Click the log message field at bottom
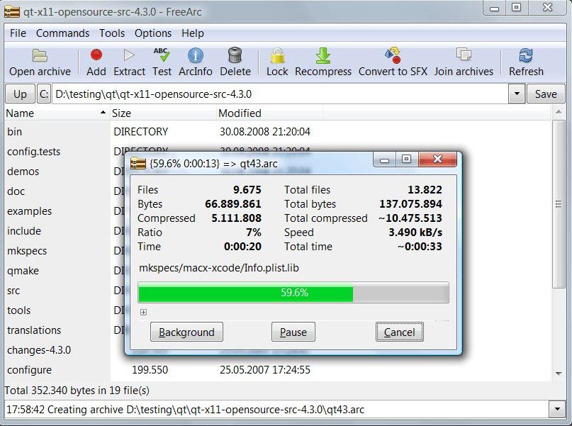This screenshot has height=426, width=572. point(276,409)
